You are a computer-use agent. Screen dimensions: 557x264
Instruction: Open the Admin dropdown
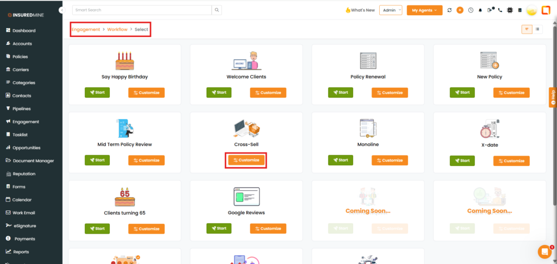391,10
